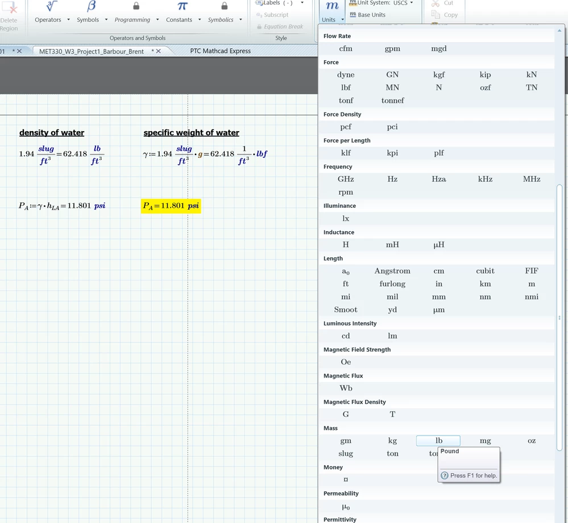Select the Hz frequency unit
The height and width of the screenshot is (523, 568).
(x=392, y=179)
